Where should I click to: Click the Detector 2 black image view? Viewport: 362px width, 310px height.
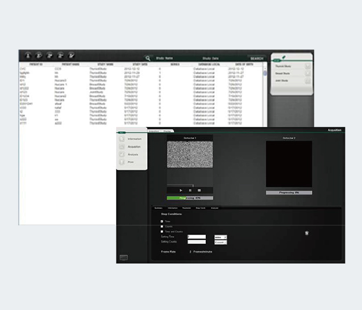pos(289,164)
